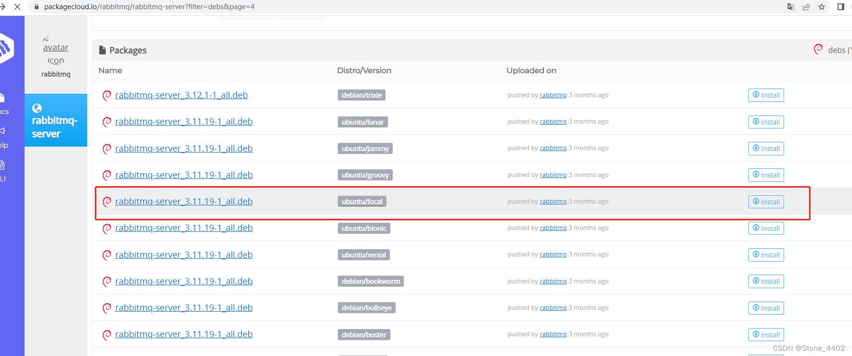Click the Distro/Version column header

point(364,71)
